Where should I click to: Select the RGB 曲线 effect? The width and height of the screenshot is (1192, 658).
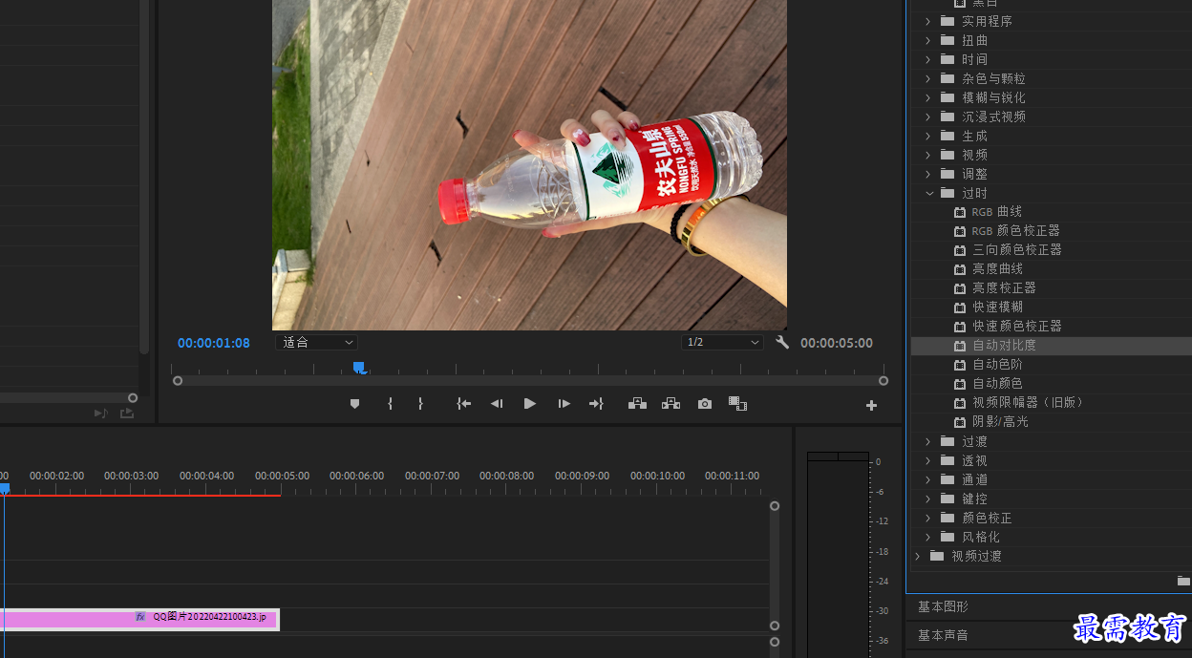click(996, 212)
